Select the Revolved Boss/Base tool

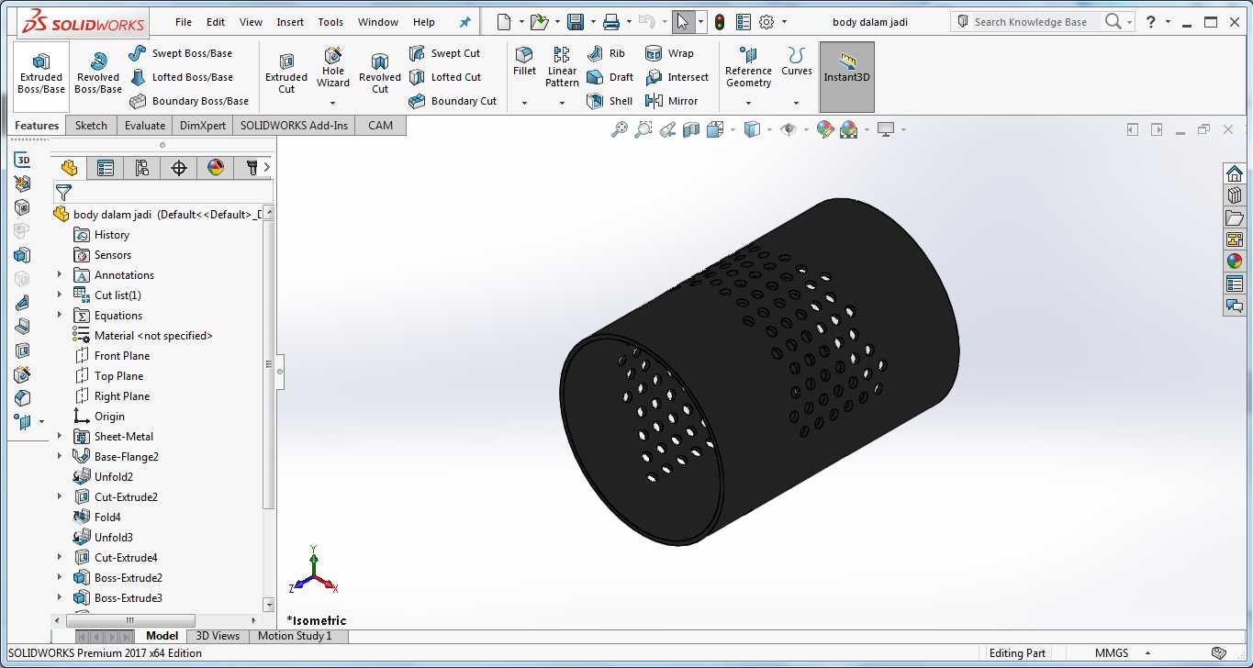(x=98, y=72)
